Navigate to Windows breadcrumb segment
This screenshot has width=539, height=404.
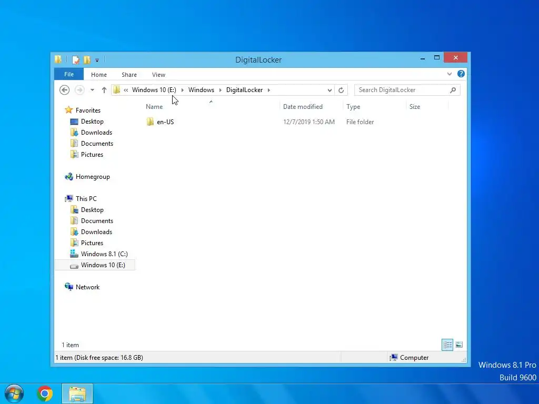tap(201, 89)
